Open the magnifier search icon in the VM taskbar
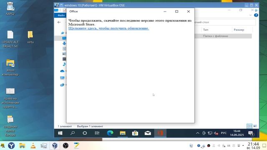This screenshot has width=267, height=150. click(73, 133)
